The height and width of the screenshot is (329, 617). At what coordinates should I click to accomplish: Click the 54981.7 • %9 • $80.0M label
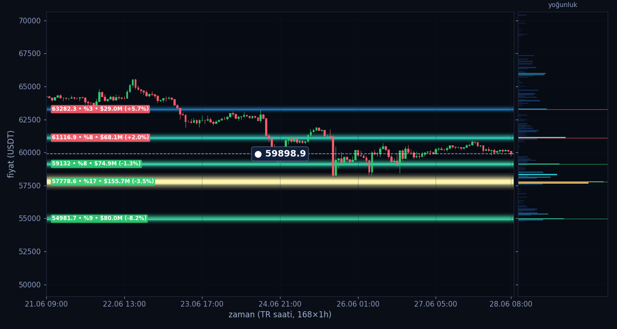coord(99,218)
